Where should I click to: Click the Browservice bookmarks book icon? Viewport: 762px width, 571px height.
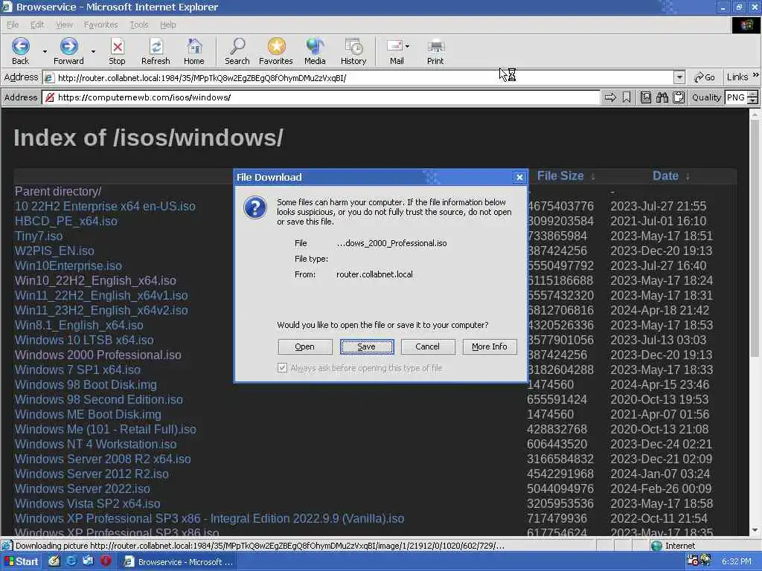(646, 97)
